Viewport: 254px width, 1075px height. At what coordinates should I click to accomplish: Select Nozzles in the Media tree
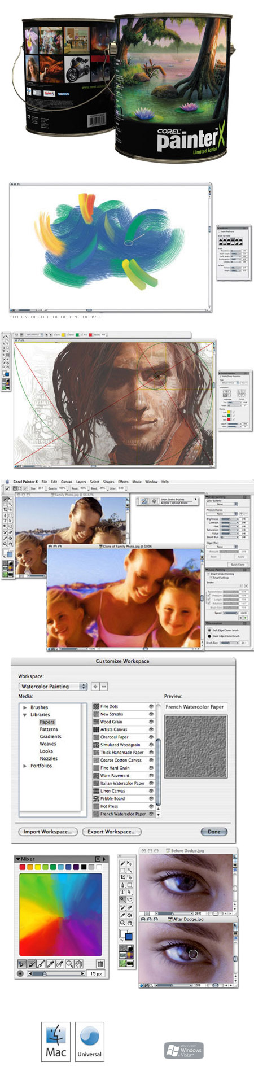pyautogui.click(x=49, y=758)
